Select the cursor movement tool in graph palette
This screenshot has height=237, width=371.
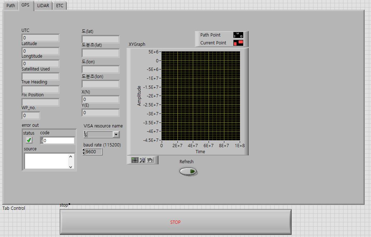click(x=135, y=160)
